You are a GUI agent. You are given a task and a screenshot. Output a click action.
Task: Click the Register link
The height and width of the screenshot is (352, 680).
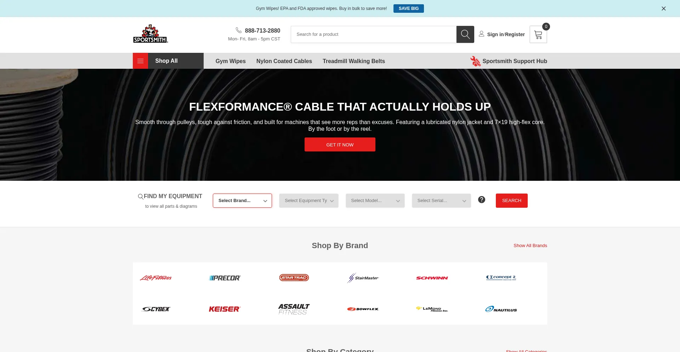coord(515,34)
